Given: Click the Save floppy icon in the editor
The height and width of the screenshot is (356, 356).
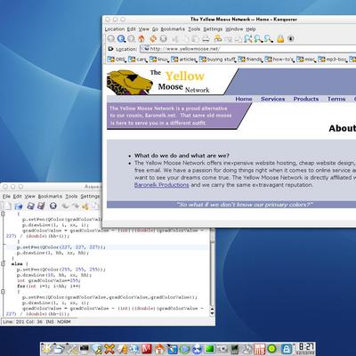Looking at the screenshot, I should (30, 206).
